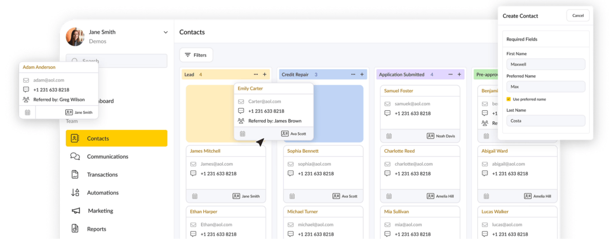Image resolution: width=616 pixels, height=242 pixels.
Task: Go to Transactions in the sidebar
Action: [102, 175]
